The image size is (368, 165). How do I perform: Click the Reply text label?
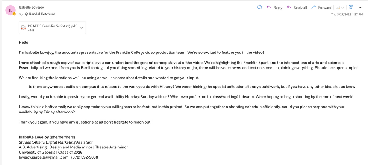278,8
